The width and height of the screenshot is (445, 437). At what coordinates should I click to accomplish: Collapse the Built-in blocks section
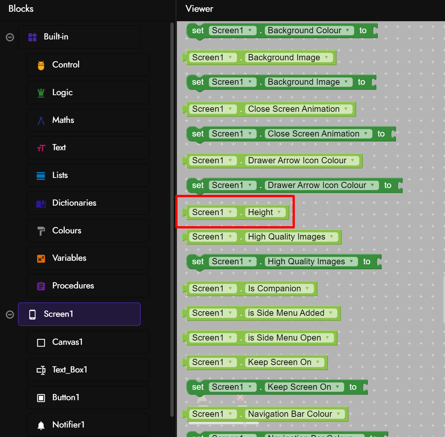pyautogui.click(x=10, y=37)
